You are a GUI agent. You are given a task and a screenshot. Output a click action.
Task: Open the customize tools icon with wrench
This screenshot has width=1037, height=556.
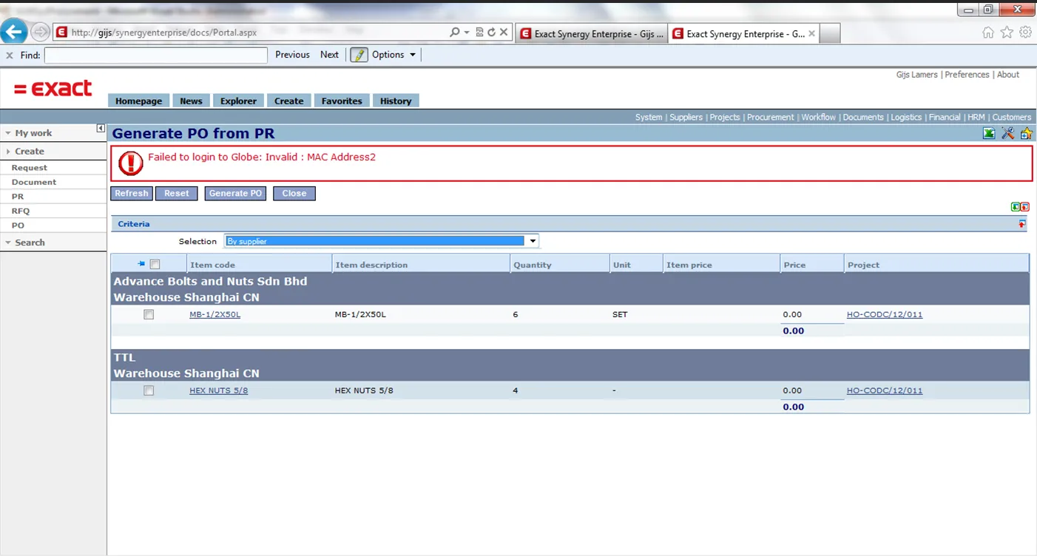point(1007,133)
